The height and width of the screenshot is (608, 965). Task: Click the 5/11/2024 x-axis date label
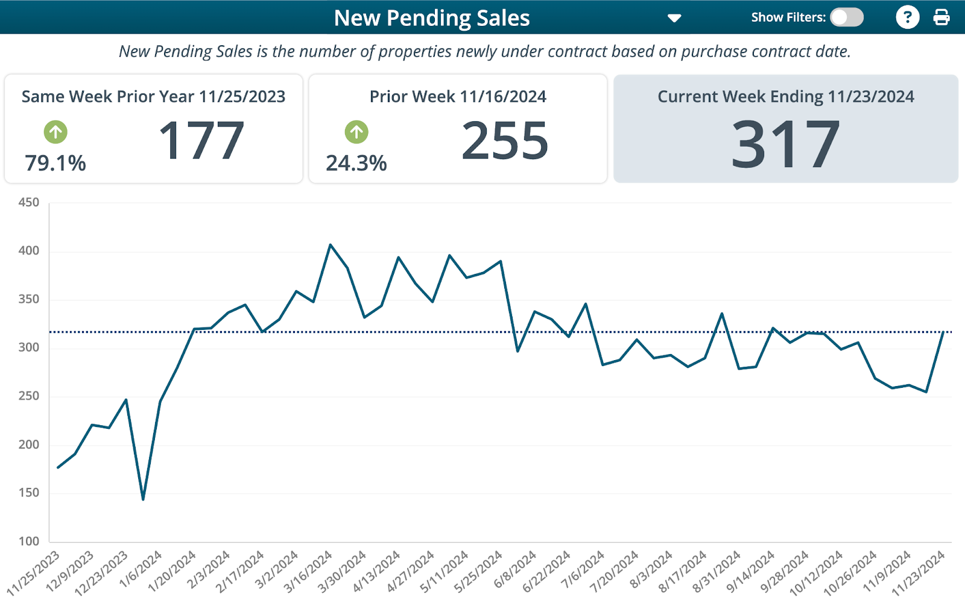(445, 571)
